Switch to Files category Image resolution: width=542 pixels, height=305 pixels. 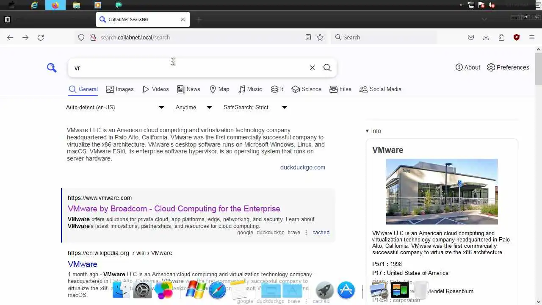(x=340, y=89)
